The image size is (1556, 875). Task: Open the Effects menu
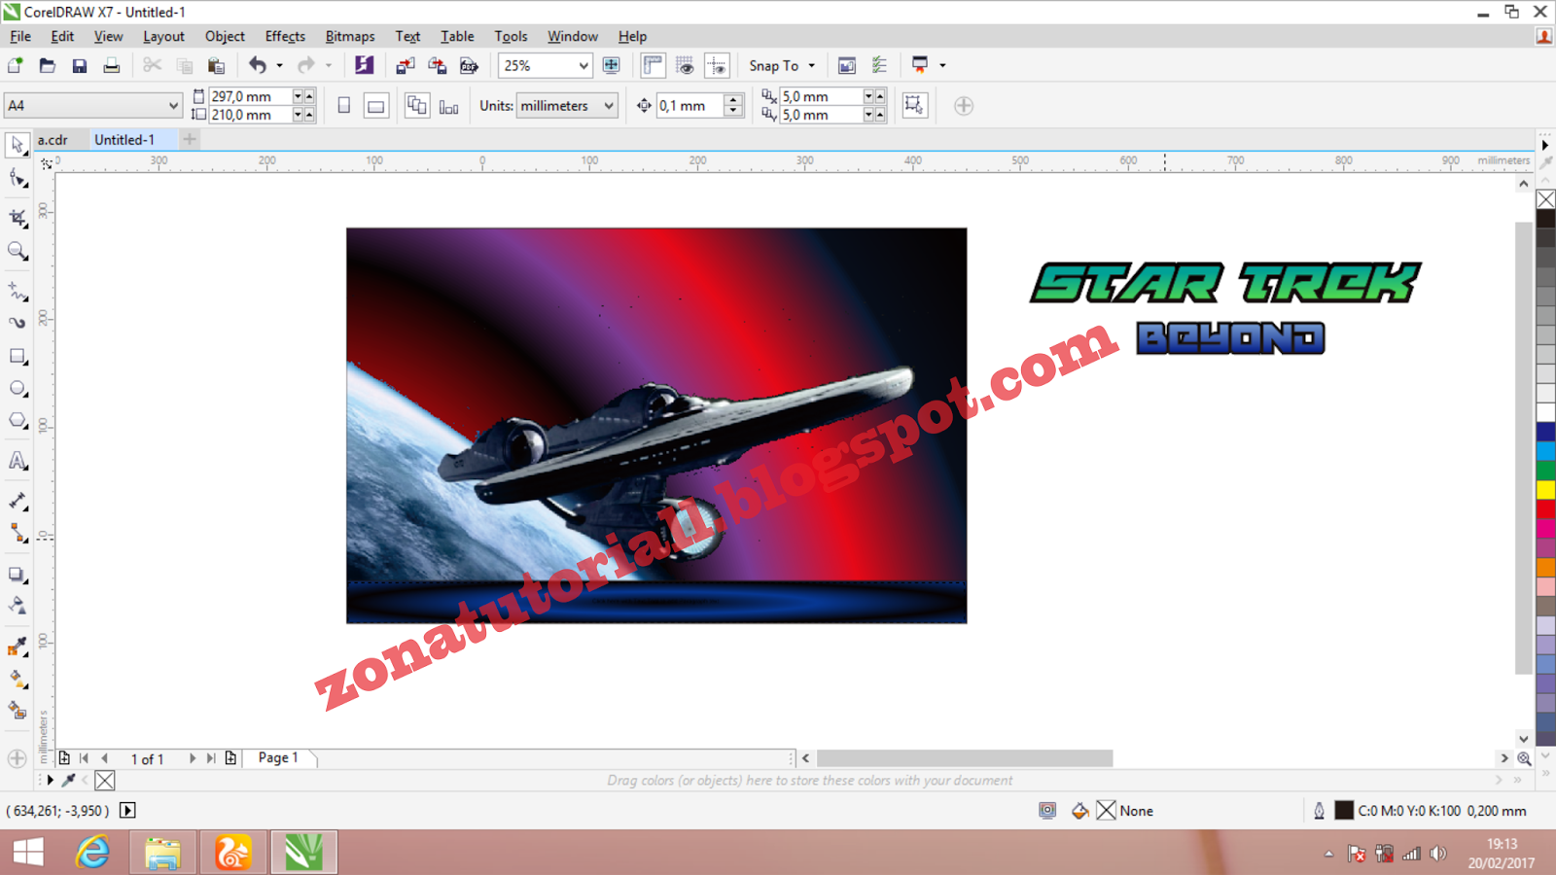click(x=285, y=36)
